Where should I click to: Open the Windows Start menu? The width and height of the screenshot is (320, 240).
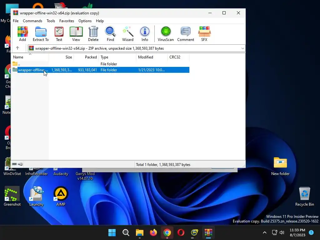tap(112, 232)
